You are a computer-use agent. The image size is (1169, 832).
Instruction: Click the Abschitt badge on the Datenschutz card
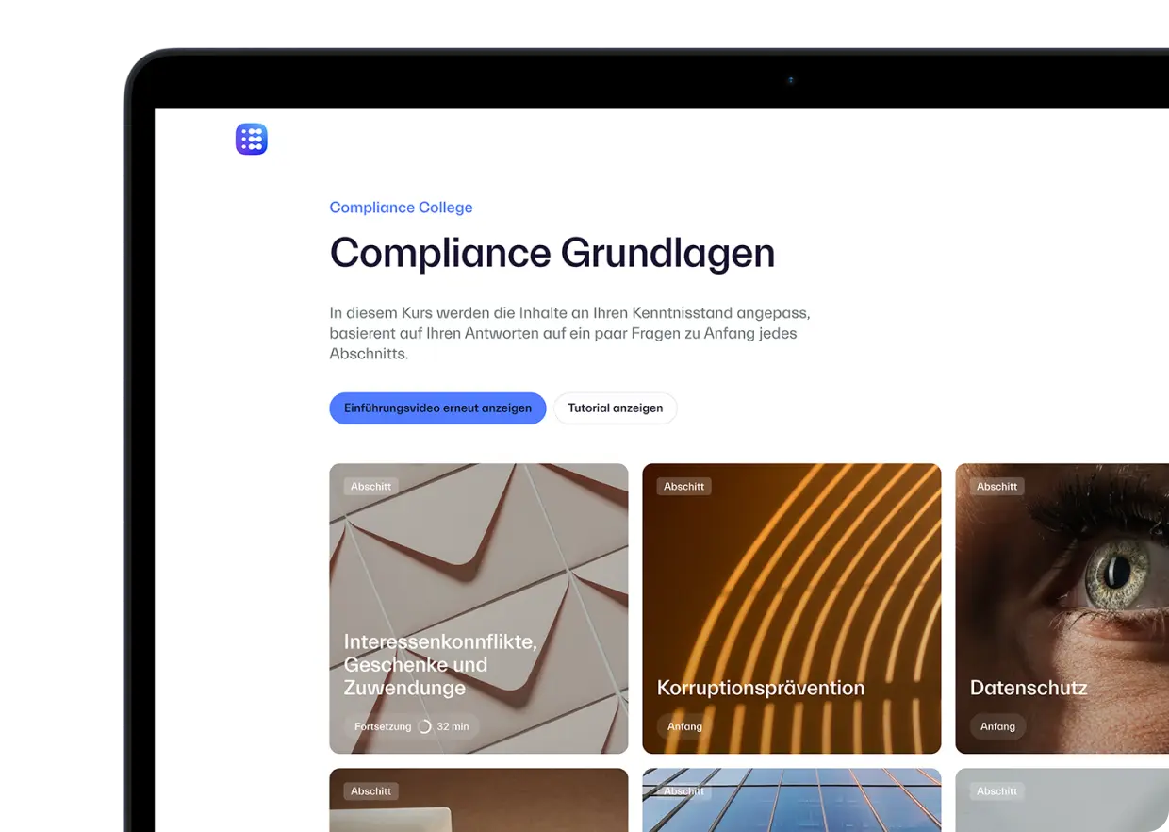[x=996, y=486]
